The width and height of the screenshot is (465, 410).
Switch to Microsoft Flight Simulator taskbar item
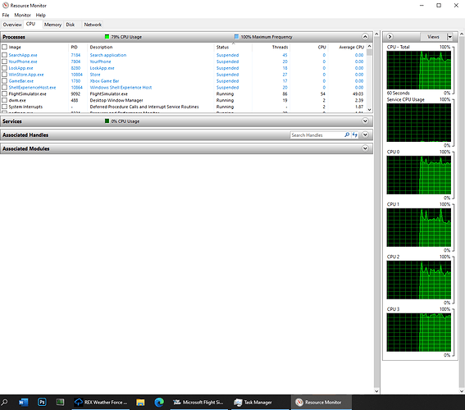198,403
